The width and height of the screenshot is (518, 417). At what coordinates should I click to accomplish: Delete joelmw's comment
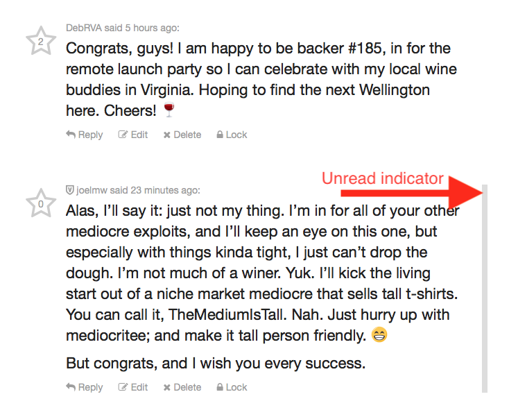182,387
